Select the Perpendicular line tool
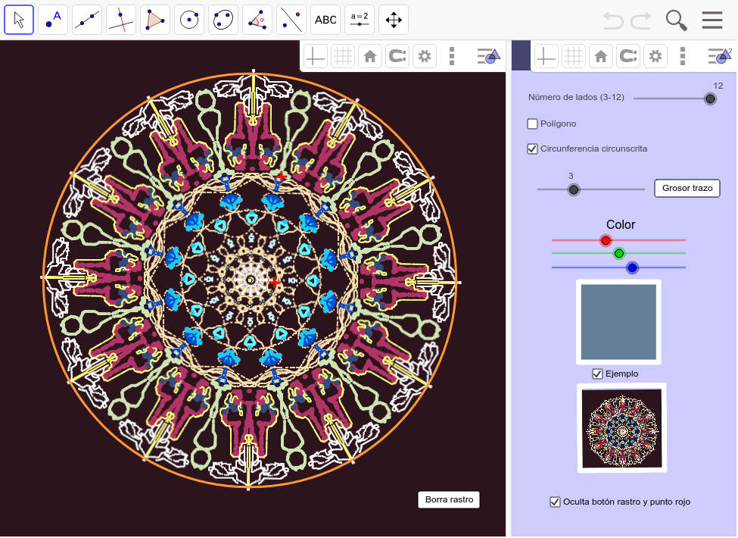Screen dimensions: 738x538 pyautogui.click(x=121, y=20)
